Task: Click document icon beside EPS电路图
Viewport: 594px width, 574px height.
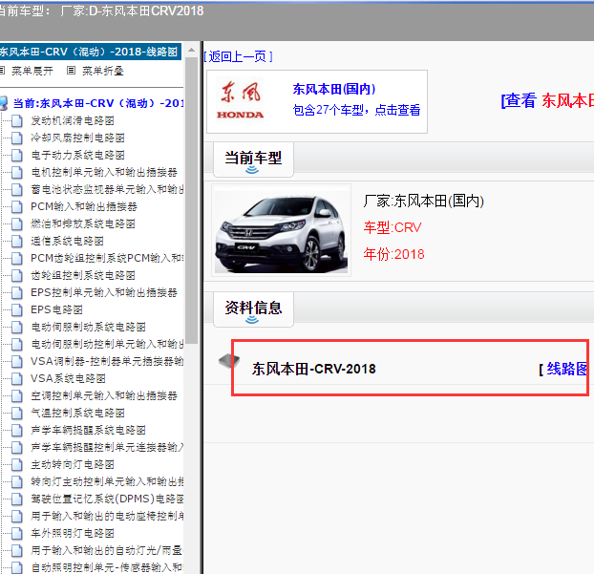Action: 16,310
